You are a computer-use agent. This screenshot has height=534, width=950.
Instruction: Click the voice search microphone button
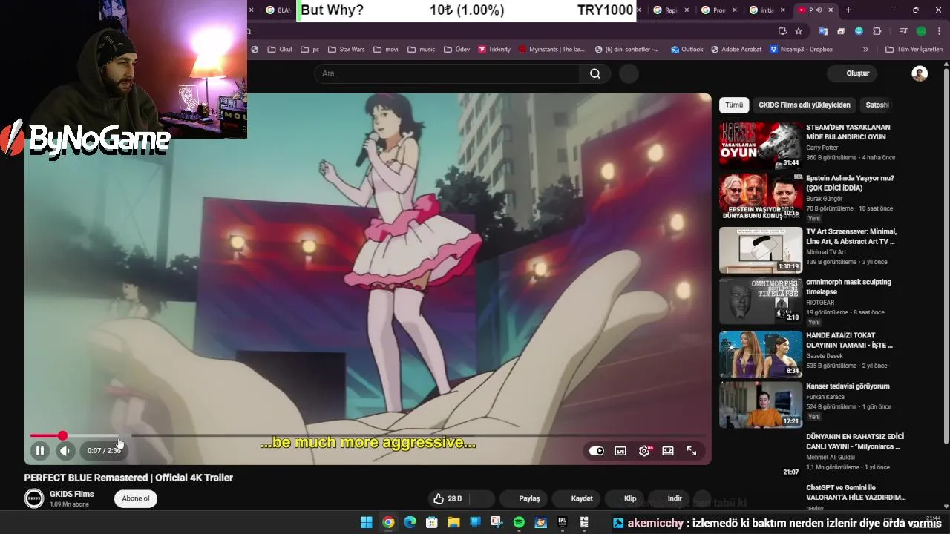pyautogui.click(x=629, y=73)
